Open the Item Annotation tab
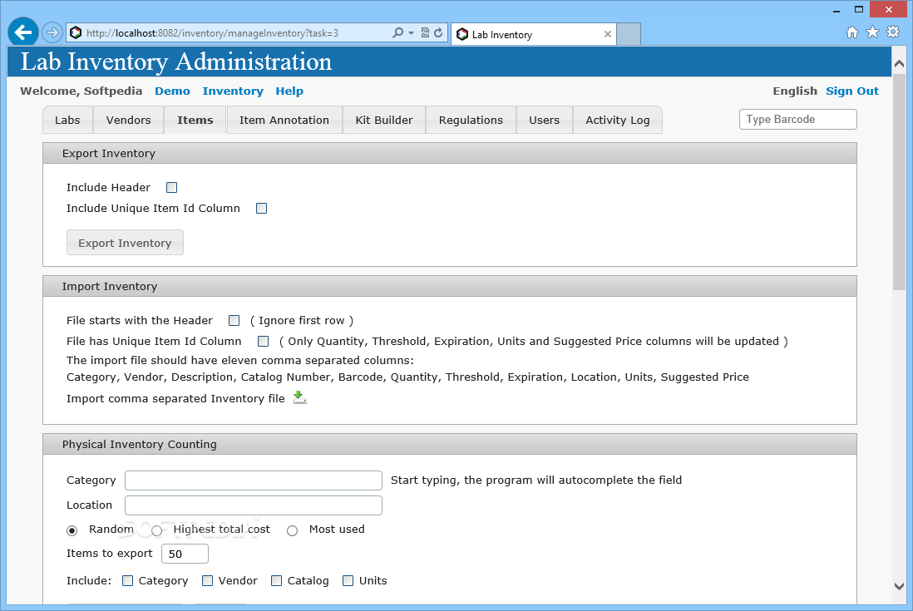Image resolution: width=913 pixels, height=611 pixels. coord(284,120)
